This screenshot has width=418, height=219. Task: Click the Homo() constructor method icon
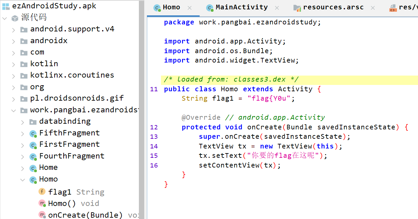pyautogui.click(x=42, y=203)
